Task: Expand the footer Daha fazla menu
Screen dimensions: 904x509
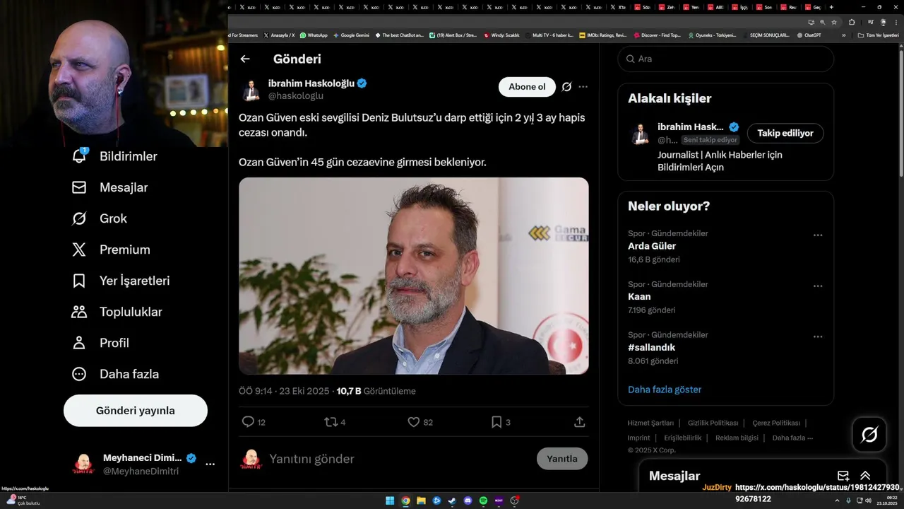Action: click(792, 438)
